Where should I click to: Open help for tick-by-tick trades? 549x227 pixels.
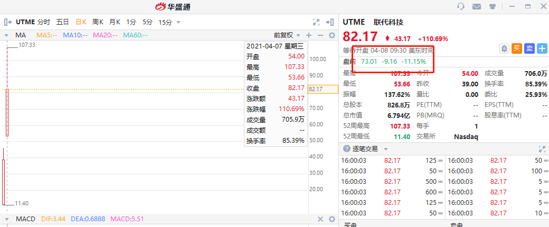point(347,149)
